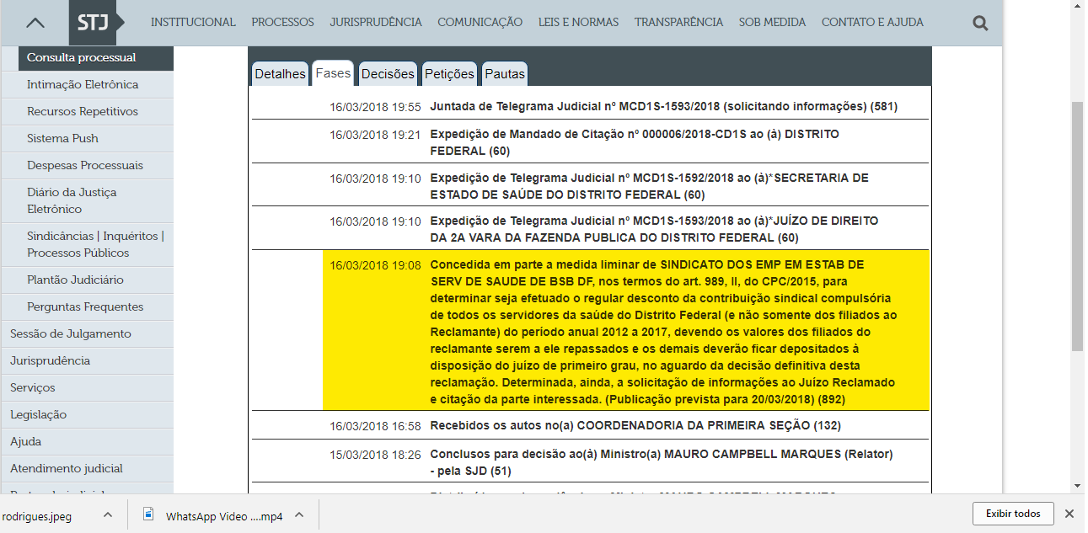This screenshot has width=1088, height=533.
Task: Open the Transparência top menu
Action: coord(678,23)
